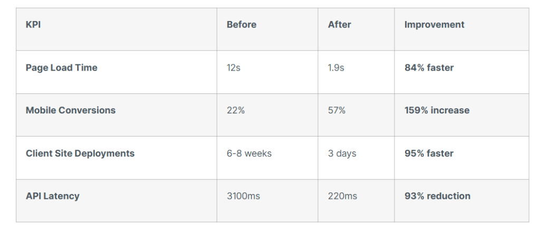The image size is (540, 231).
Task: Click the 95% faster cell
Action: (x=429, y=153)
